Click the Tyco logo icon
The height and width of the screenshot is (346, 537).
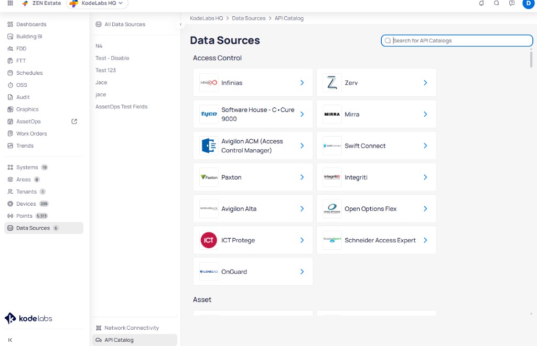tap(209, 114)
